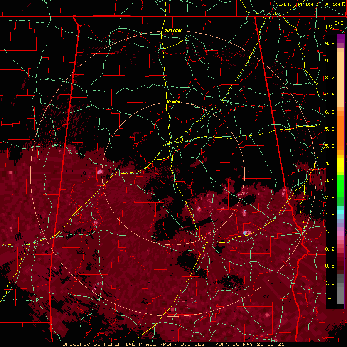The height and width of the screenshot is (347, 347).
Task: Click the TH threshold label
Action: point(331,300)
